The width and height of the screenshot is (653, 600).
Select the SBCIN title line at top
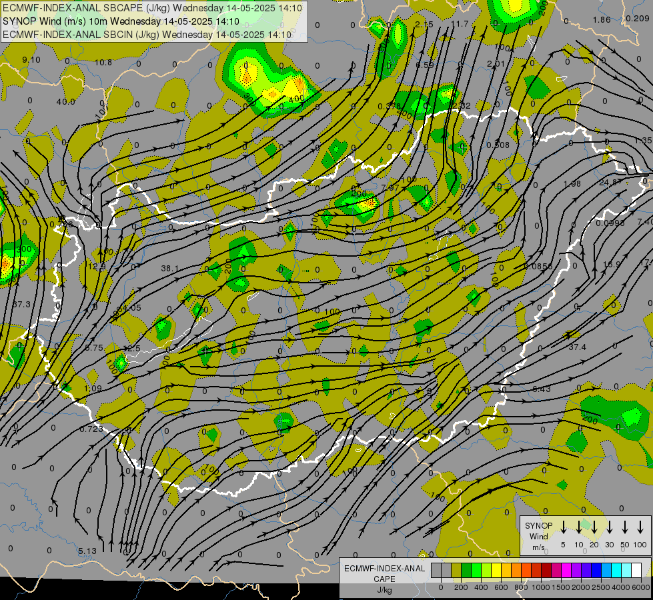pos(147,35)
